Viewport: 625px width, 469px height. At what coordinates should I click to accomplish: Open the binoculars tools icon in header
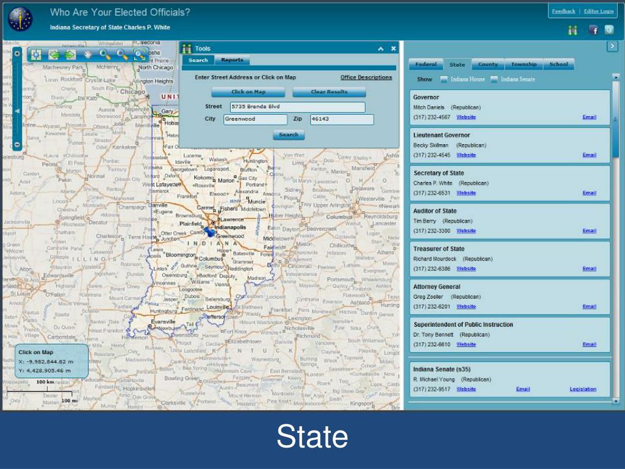573,30
